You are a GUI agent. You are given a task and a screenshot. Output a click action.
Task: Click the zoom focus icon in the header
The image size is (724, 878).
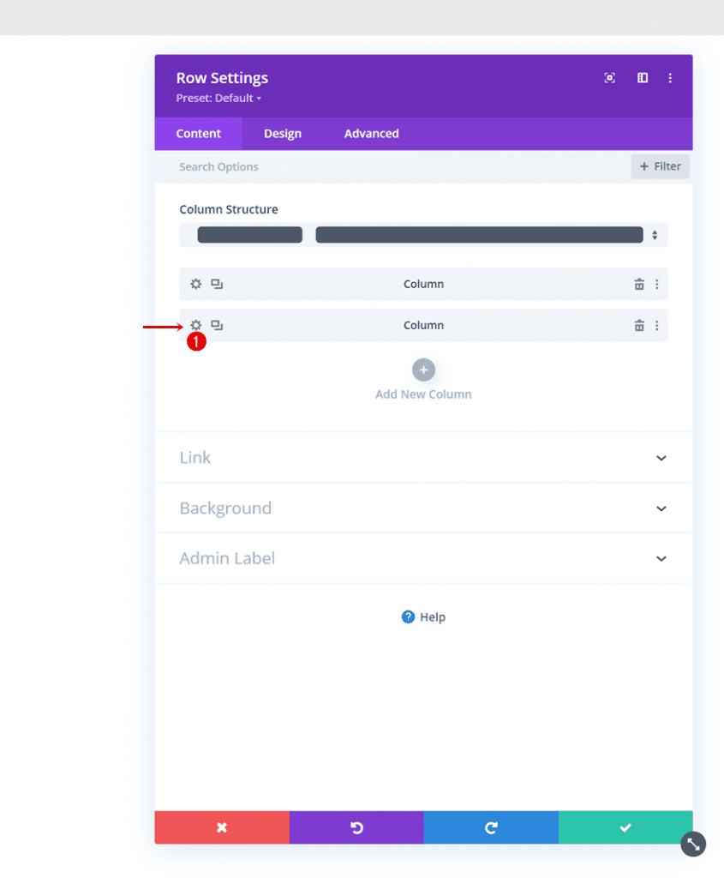(x=609, y=77)
